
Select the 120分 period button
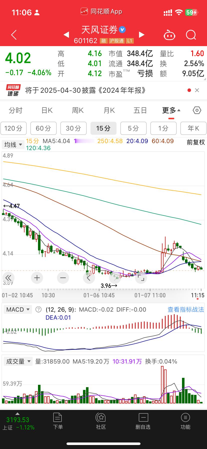pos(13,128)
